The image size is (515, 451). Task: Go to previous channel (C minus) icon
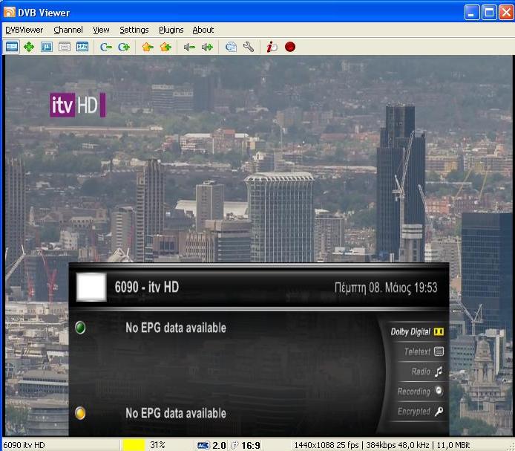tap(106, 47)
